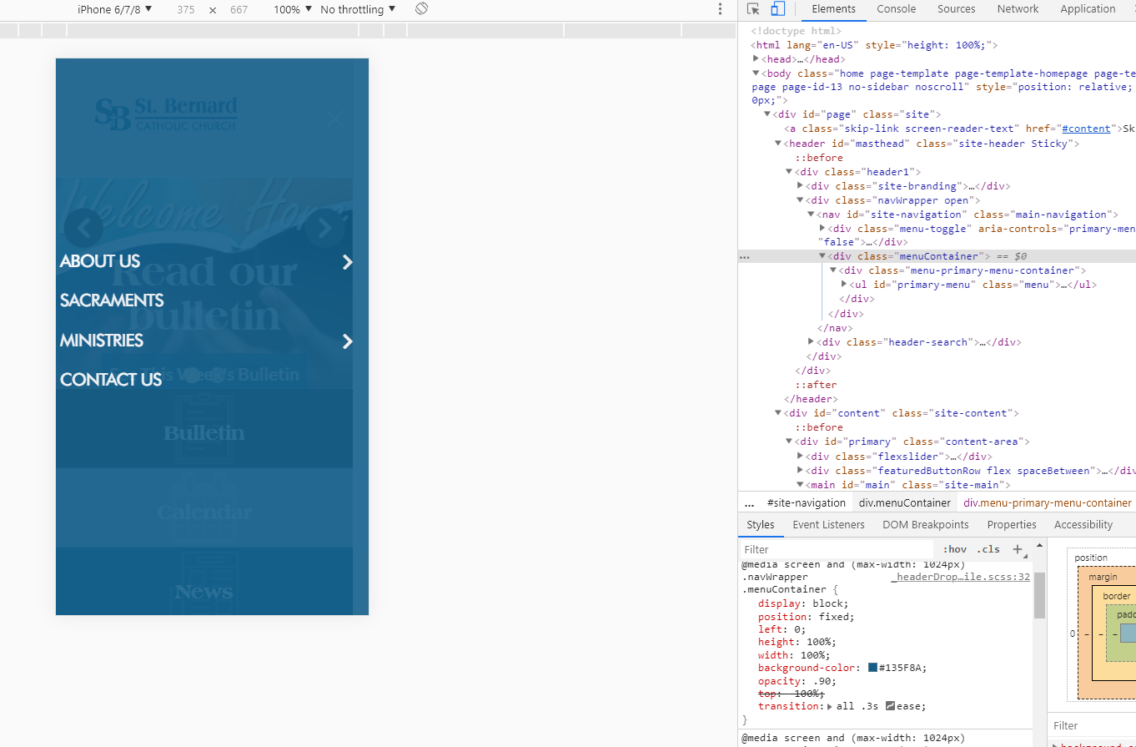The height and width of the screenshot is (747, 1136).
Task: Open the Event Listeners tab
Action: click(x=828, y=525)
